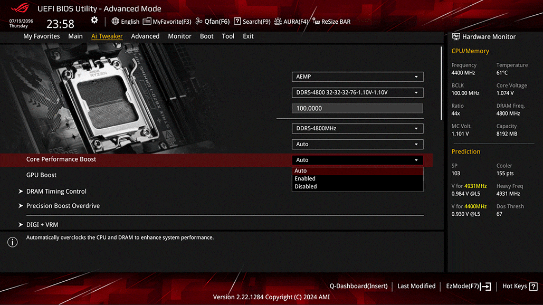Select Core Performance Boost row label
The height and width of the screenshot is (305, 543).
click(61, 159)
